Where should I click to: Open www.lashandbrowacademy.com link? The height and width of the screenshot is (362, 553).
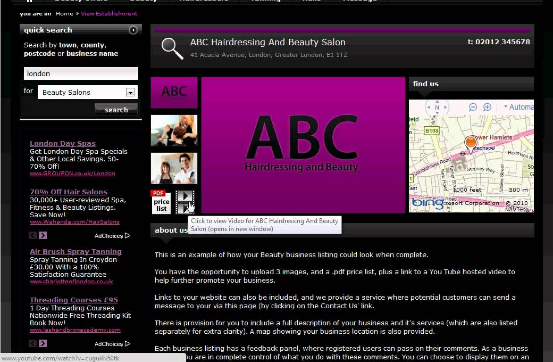[75, 330]
